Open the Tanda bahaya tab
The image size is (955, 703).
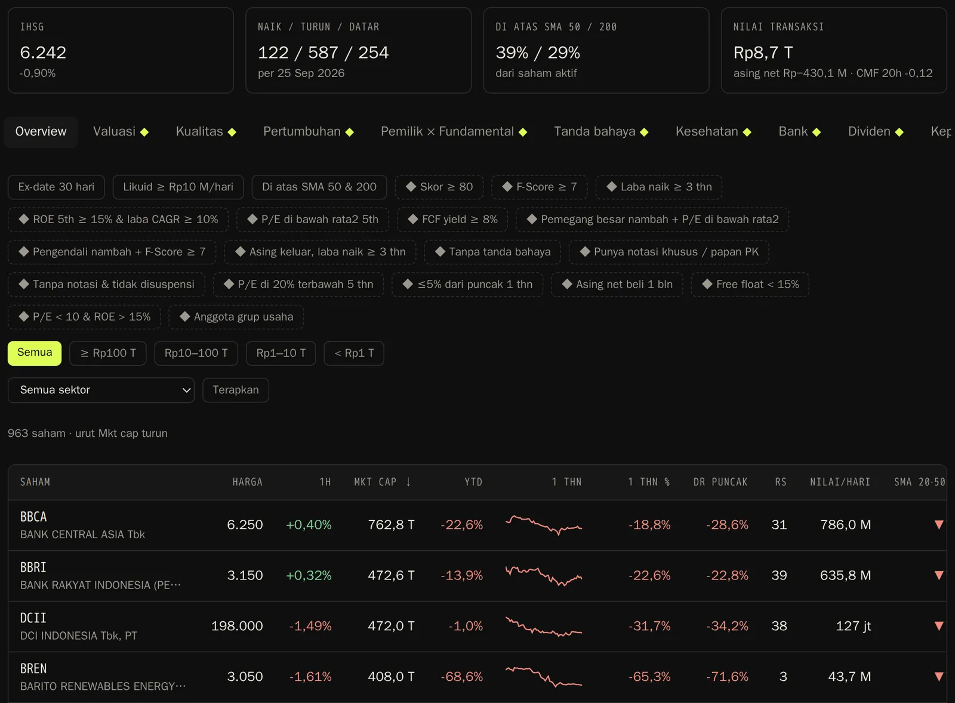(x=601, y=132)
